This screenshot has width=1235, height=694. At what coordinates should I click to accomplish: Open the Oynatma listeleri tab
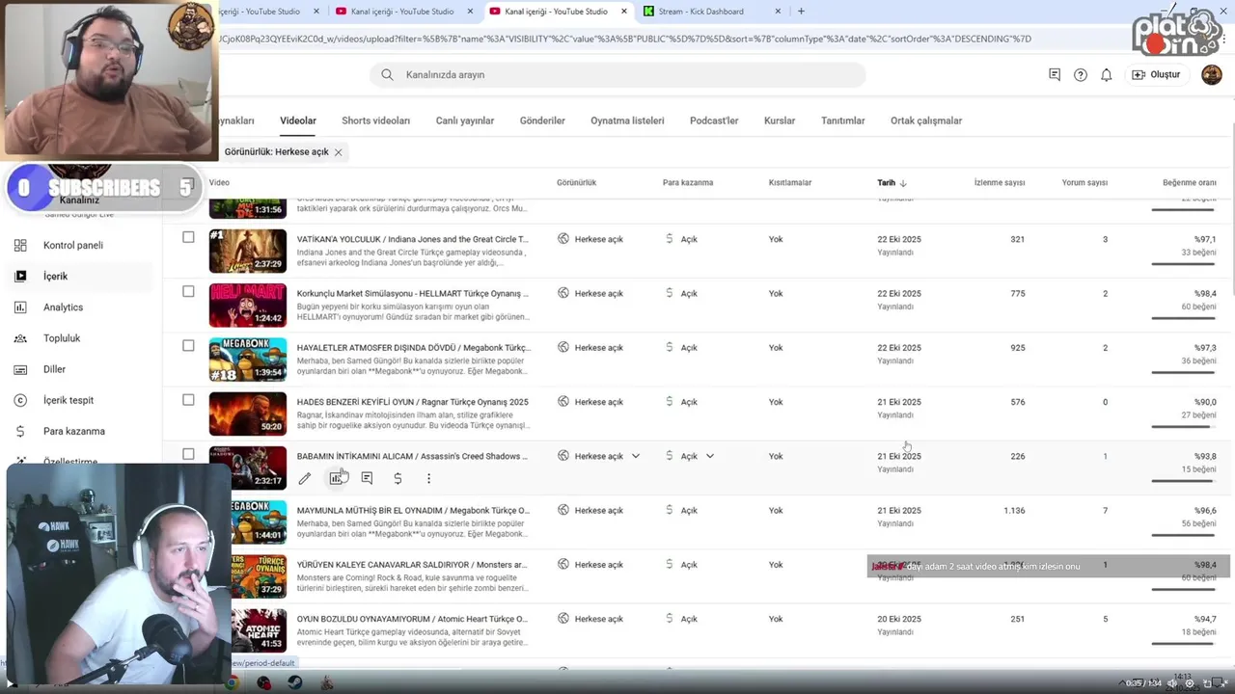pos(627,120)
